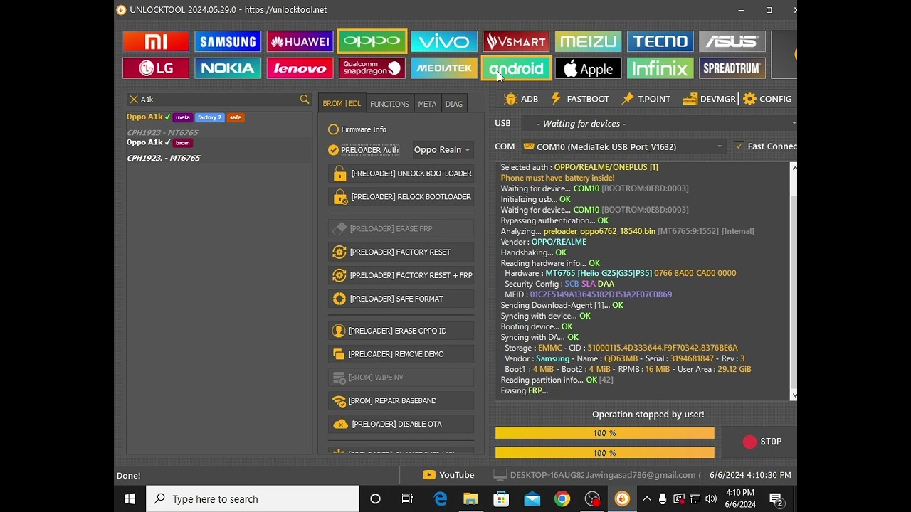Image resolution: width=911 pixels, height=512 pixels.
Task: Select the Apple brand tile
Action: point(588,68)
